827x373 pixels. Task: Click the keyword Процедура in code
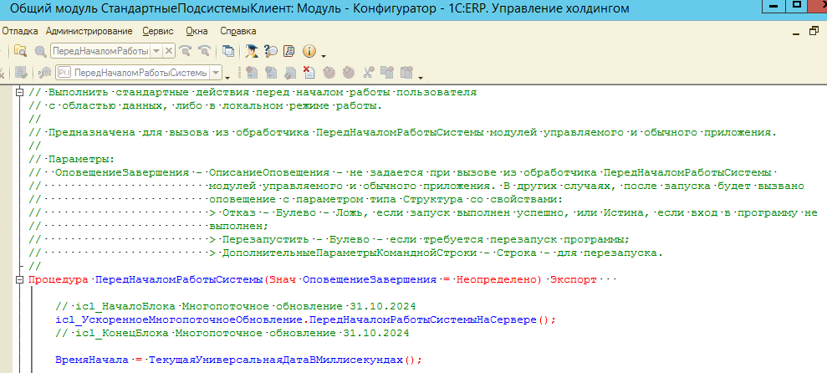(x=59, y=279)
